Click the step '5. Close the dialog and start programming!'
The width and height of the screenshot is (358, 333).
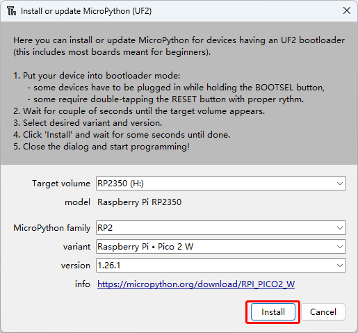click(101, 147)
